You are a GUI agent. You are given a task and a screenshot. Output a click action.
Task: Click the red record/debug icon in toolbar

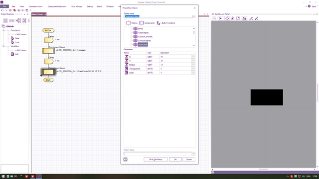14,10
